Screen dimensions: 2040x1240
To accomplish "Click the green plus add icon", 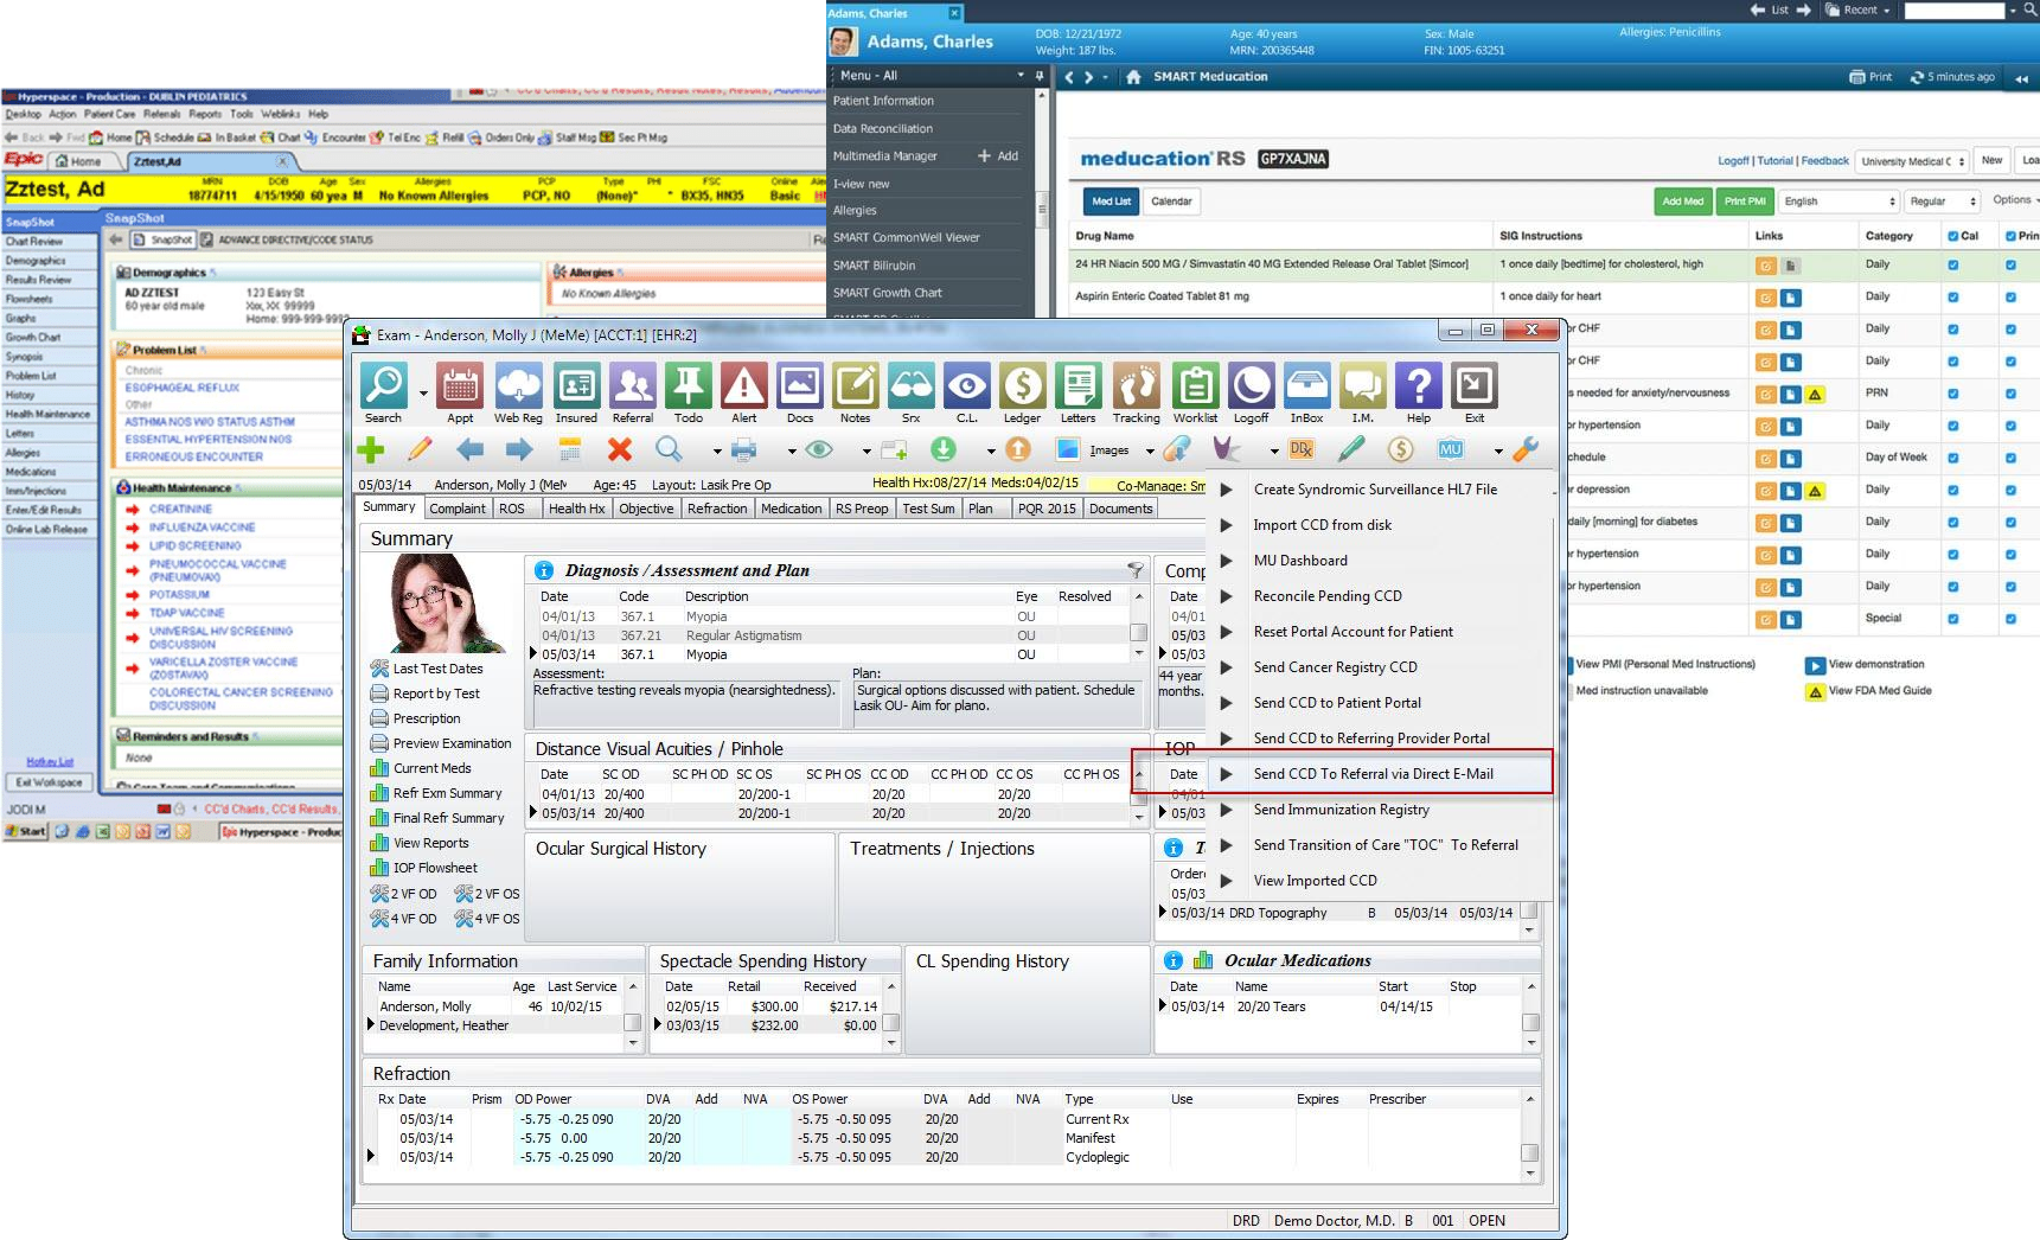I will (x=370, y=449).
